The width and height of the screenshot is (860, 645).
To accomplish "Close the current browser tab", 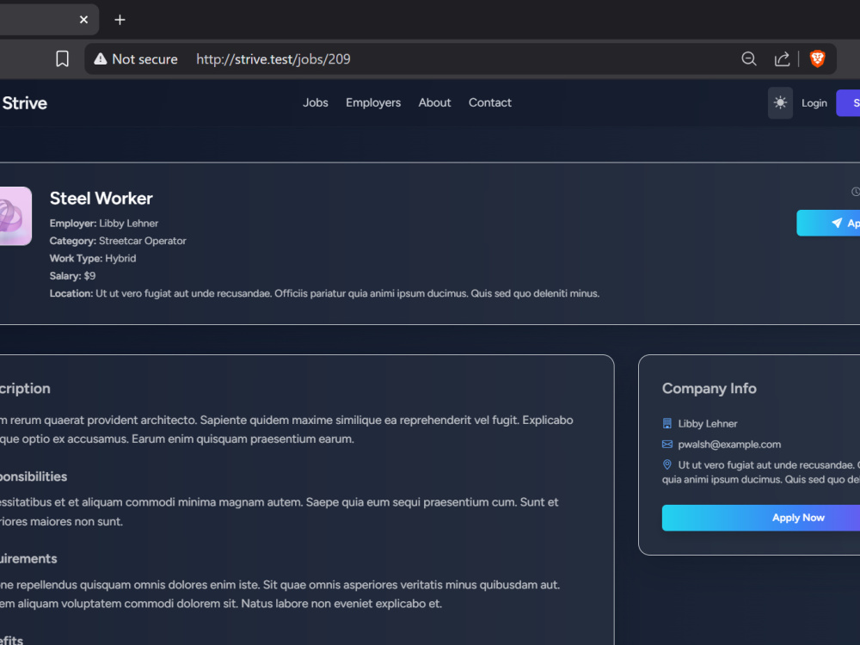I will (83, 20).
